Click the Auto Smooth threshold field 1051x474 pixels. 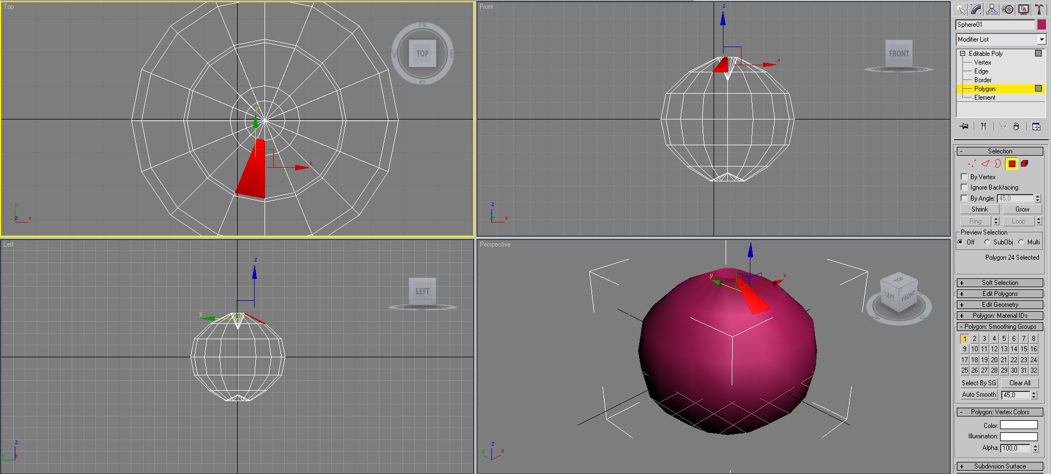pos(1016,395)
